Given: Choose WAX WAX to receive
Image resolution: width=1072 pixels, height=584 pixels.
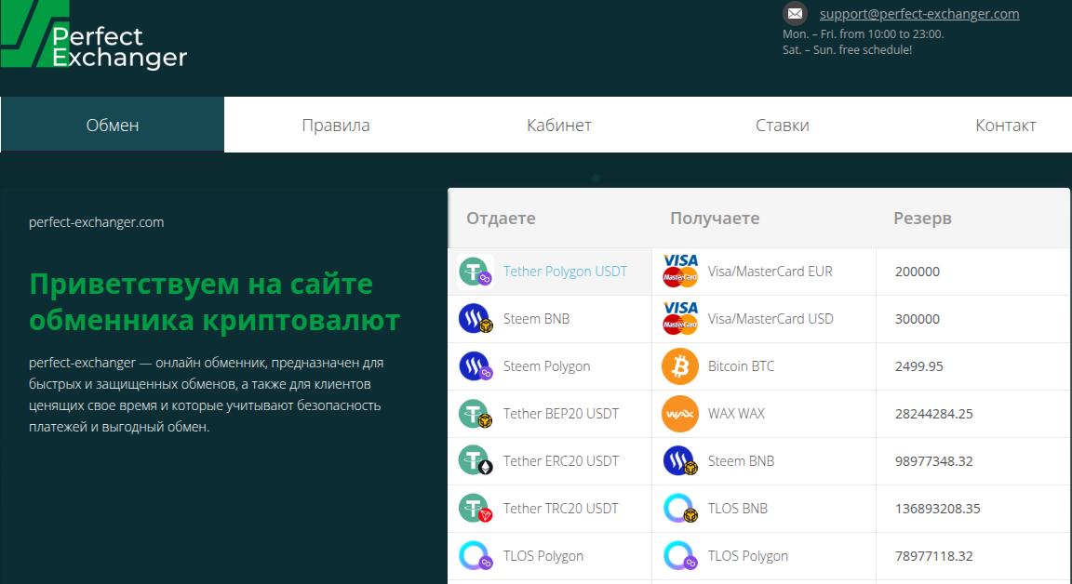Looking at the screenshot, I should pos(736,414).
